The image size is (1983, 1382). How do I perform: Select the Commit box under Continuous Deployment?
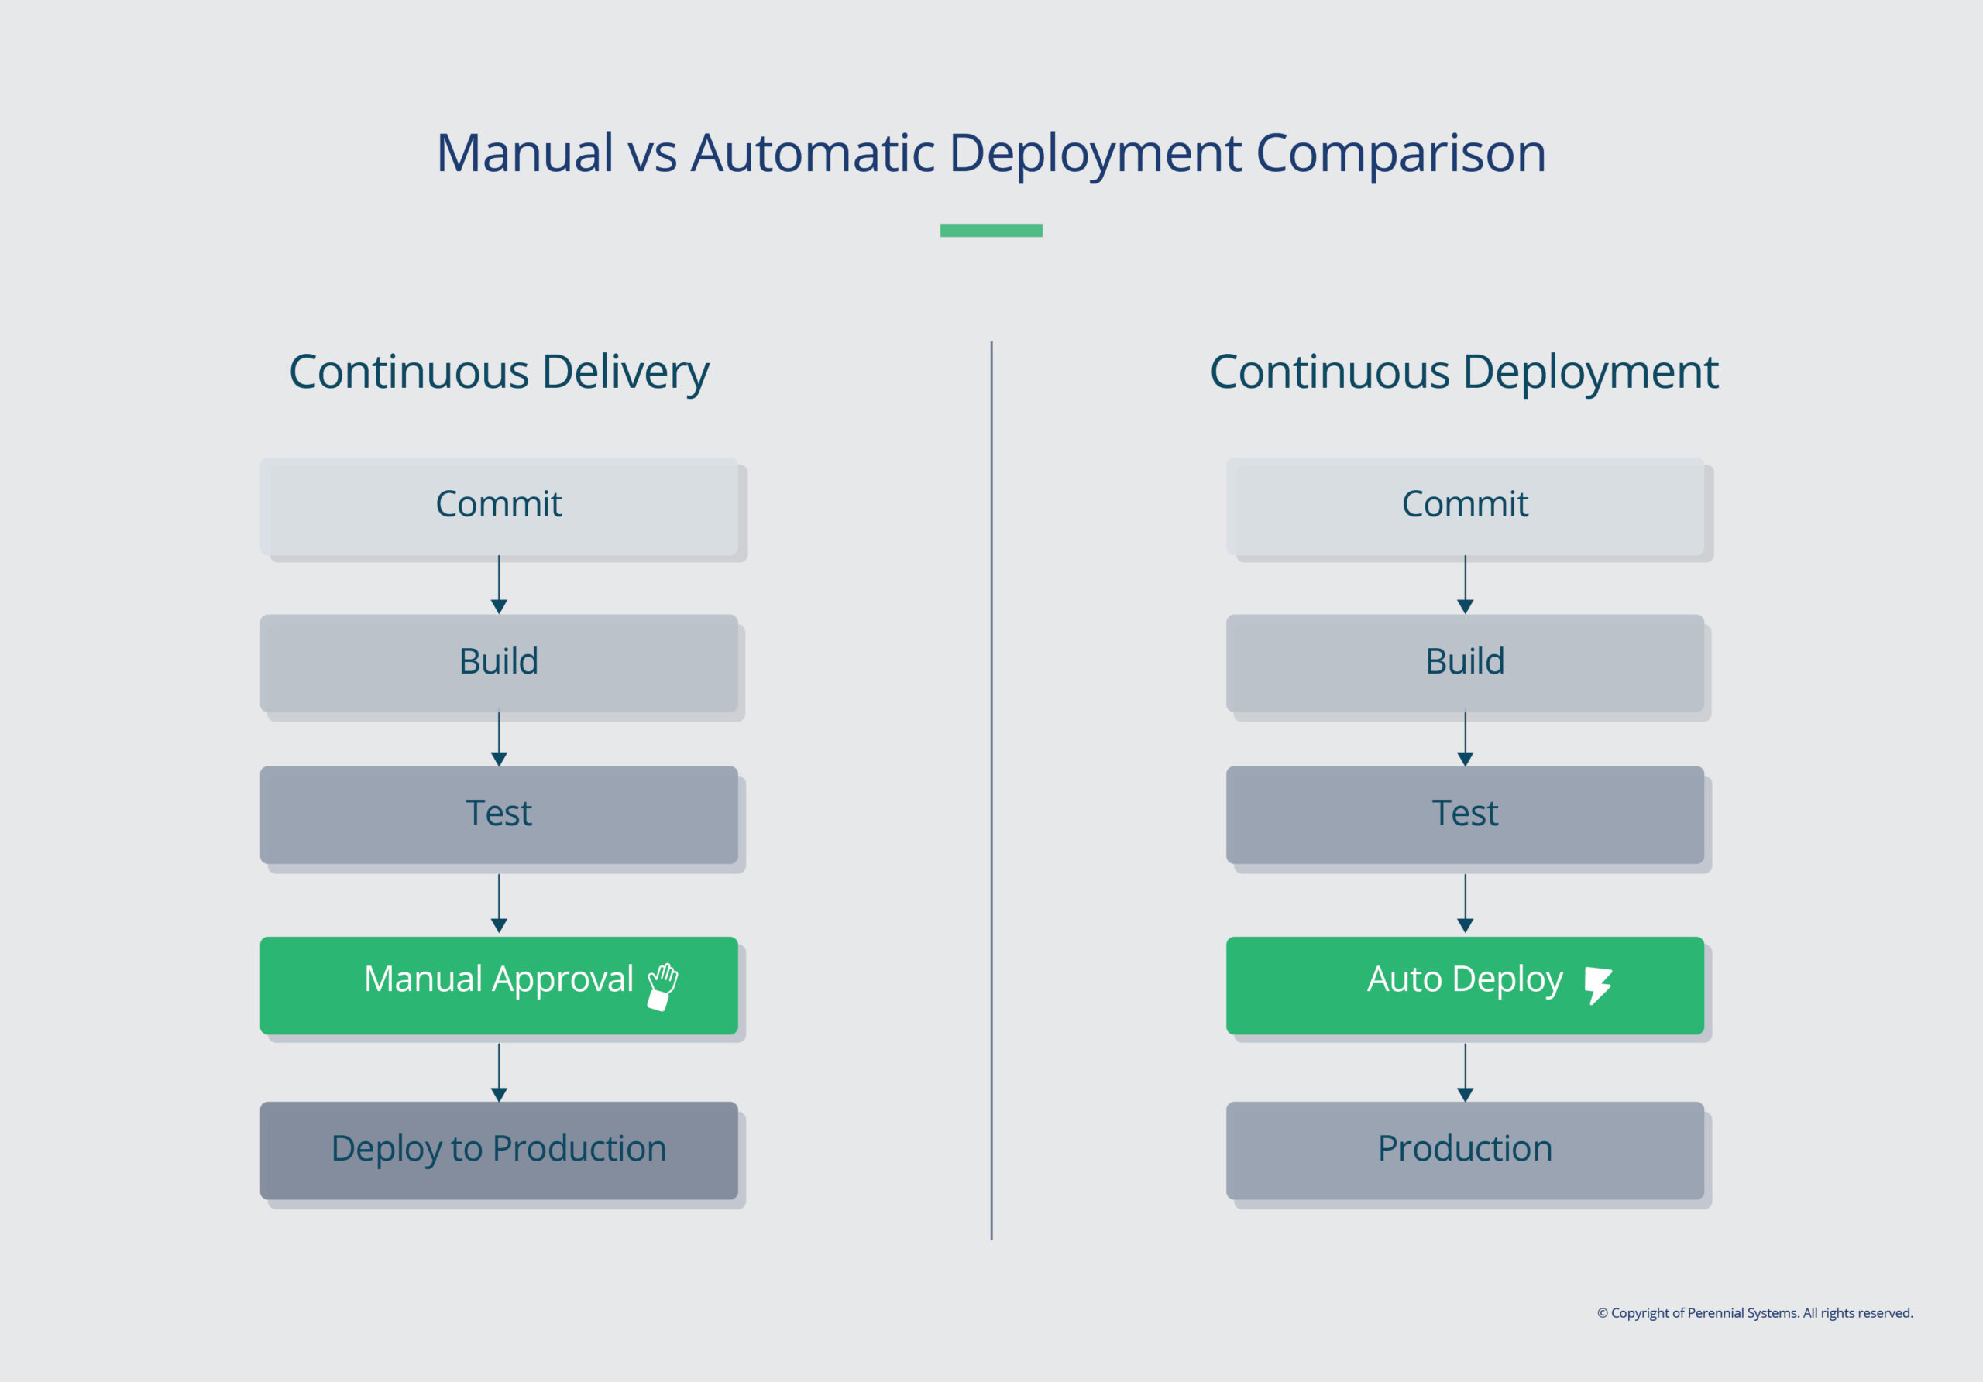point(1466,505)
